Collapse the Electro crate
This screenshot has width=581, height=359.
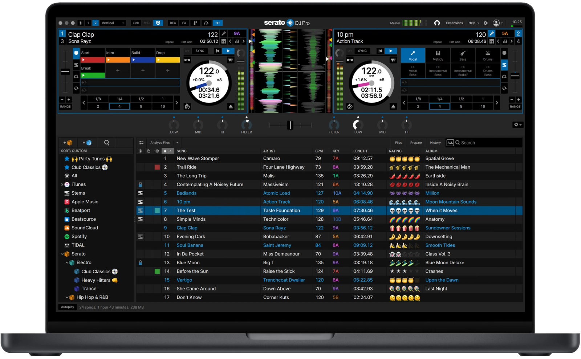pyautogui.click(x=67, y=263)
